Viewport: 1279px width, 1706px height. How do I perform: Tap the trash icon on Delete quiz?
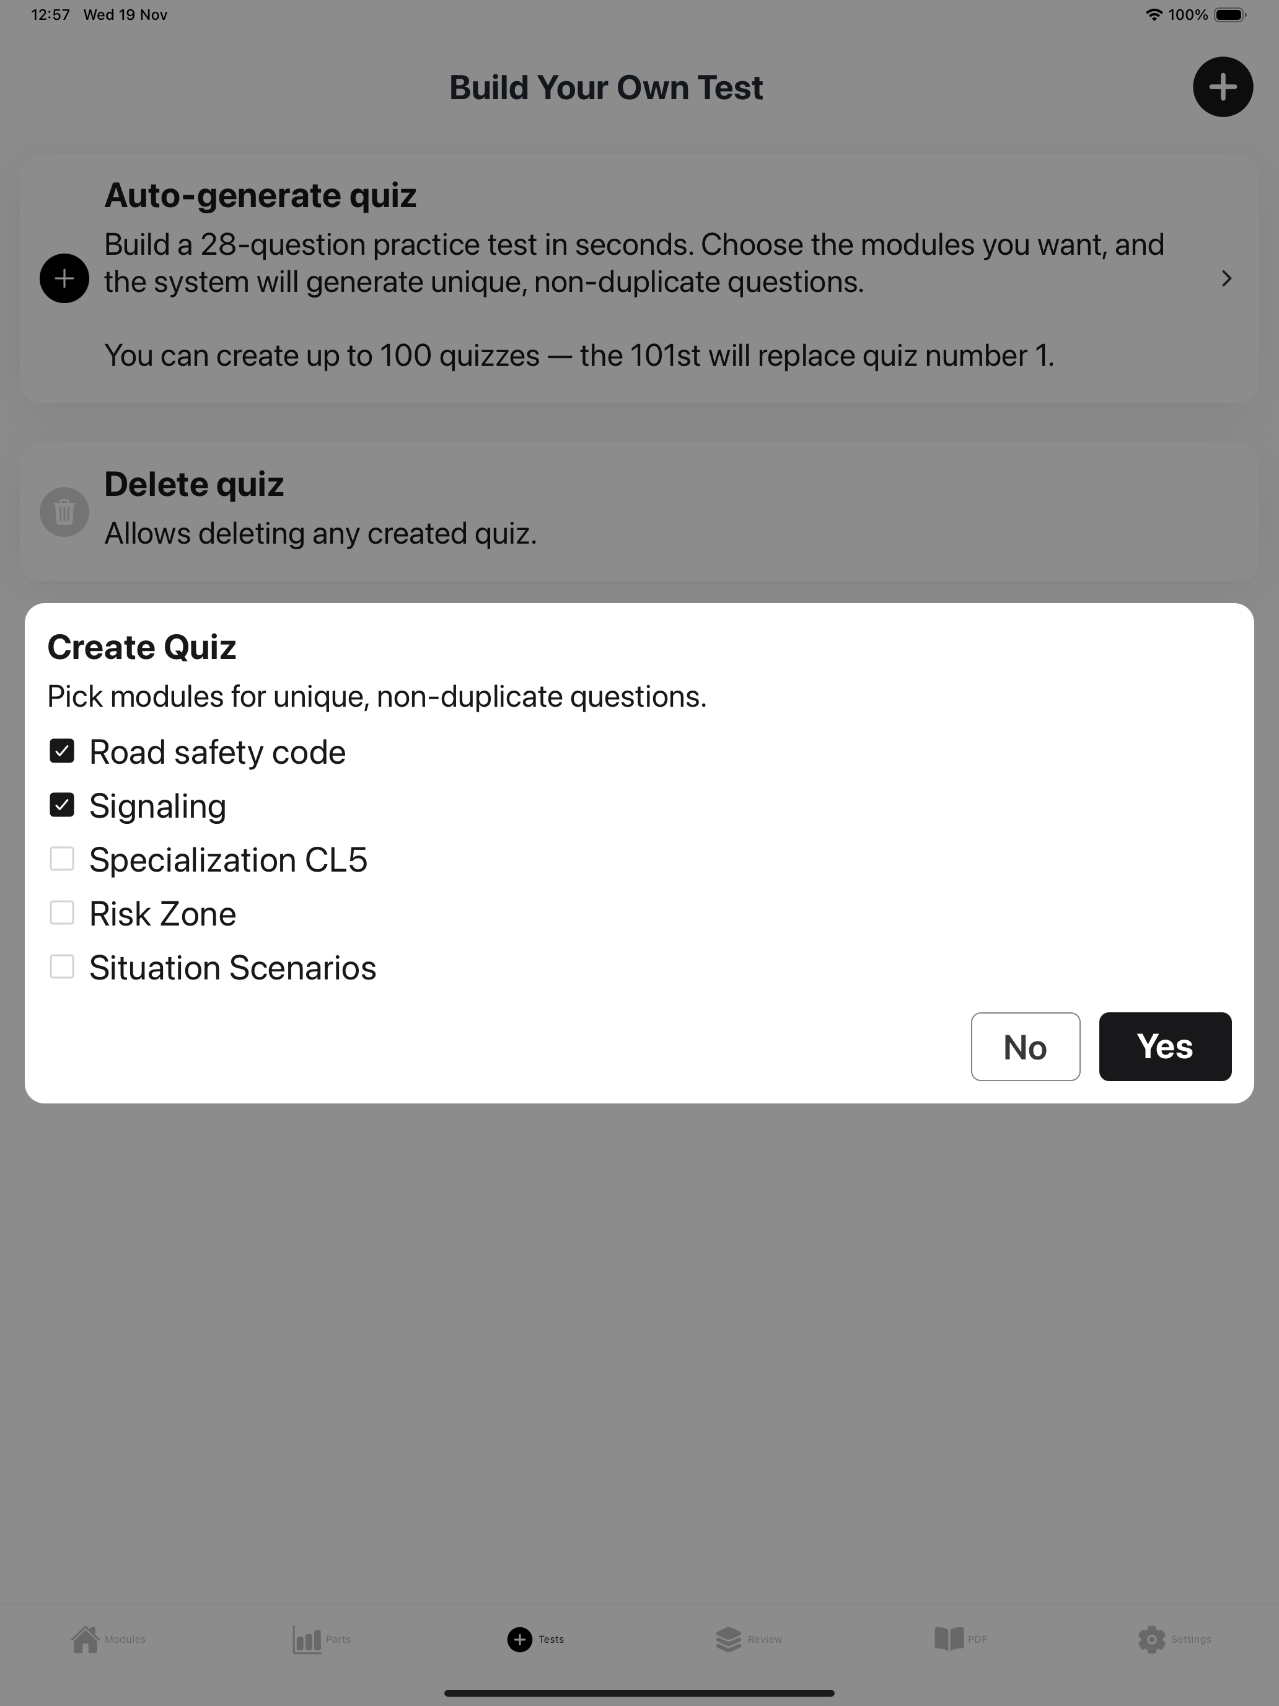64,511
